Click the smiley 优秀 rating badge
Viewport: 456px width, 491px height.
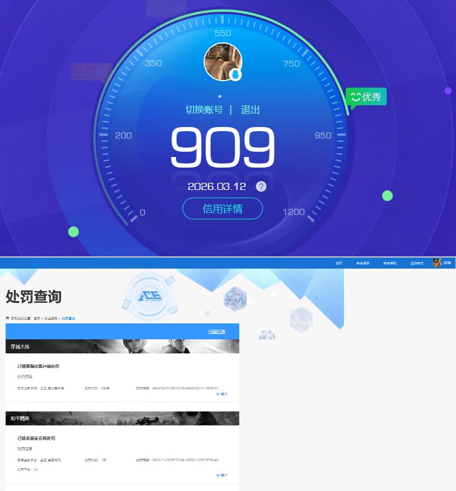pos(366,96)
